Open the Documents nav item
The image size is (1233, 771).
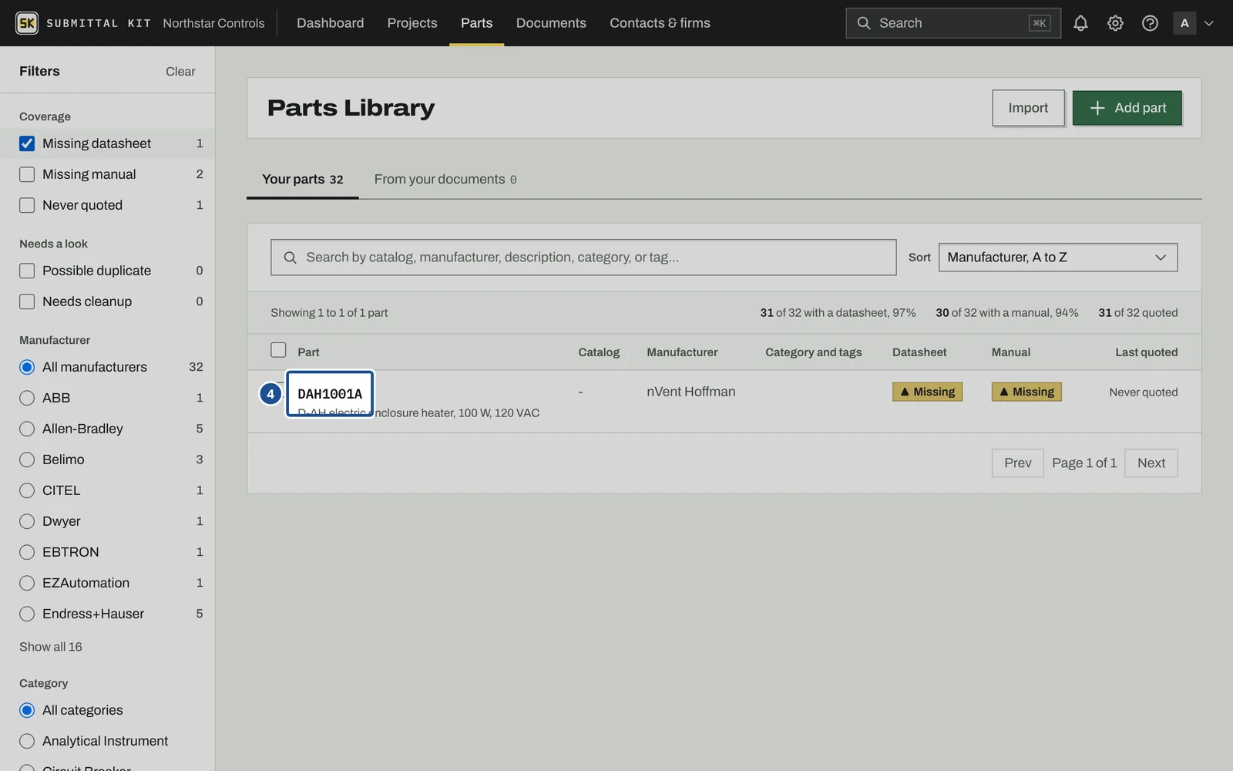pyautogui.click(x=551, y=23)
